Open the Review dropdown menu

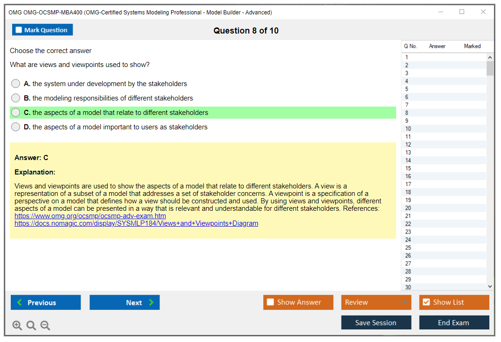[x=376, y=302]
